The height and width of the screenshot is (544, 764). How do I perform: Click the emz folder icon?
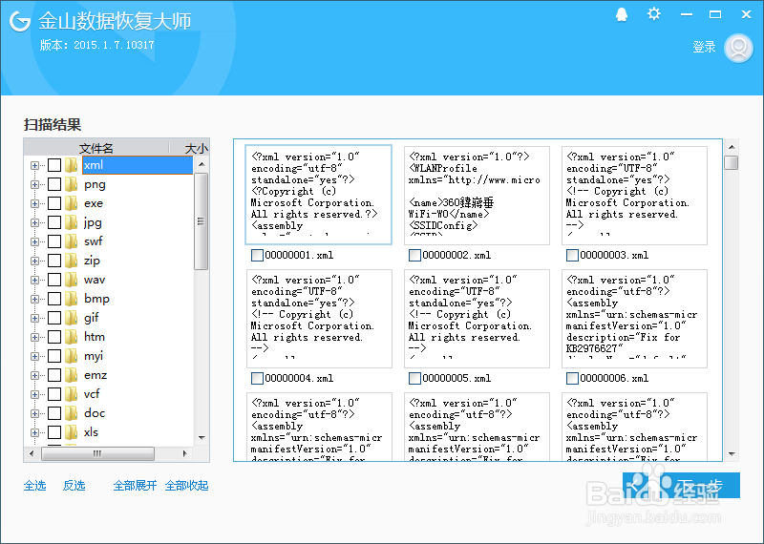71,375
